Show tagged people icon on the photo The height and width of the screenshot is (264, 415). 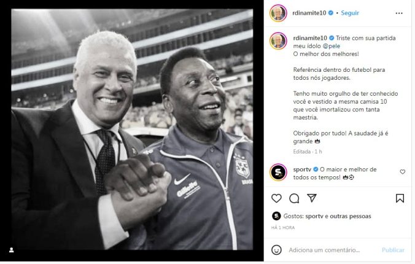click(12, 249)
